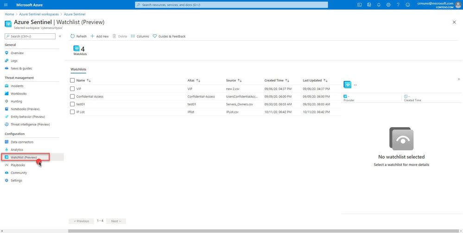463x233 pixels.
Task: Click the Columns icon in the toolbar
Action: click(133, 36)
